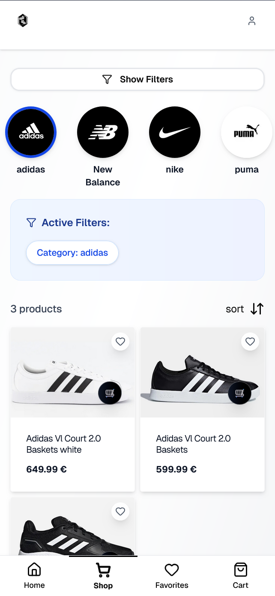
Task: Add white Vl Court shoe to cart
Action: click(110, 393)
